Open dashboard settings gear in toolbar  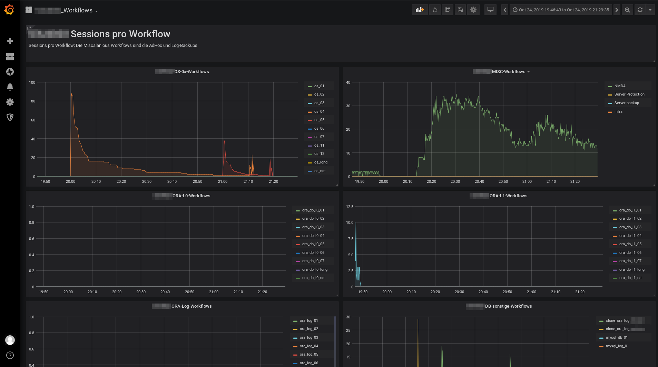473,10
